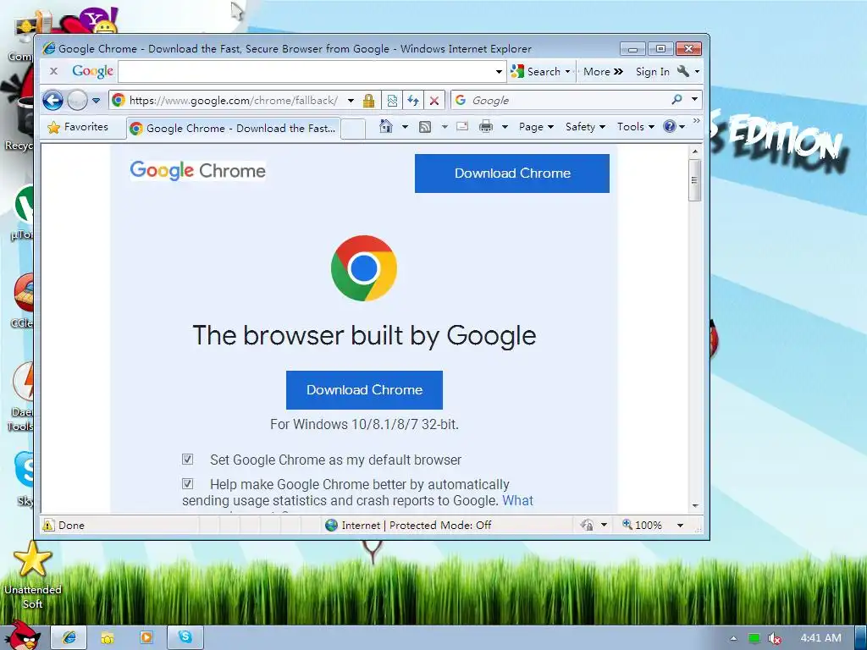Click the search magnifier icon

(676, 100)
